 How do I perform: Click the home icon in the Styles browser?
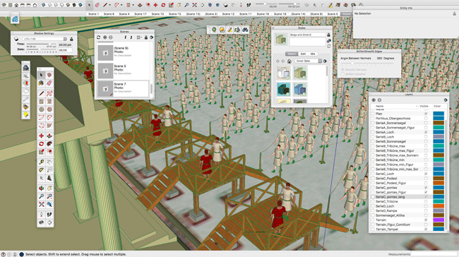point(290,61)
